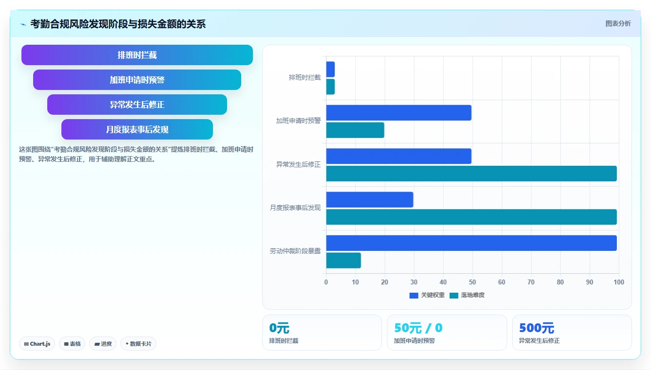651x370 pixels.
Task: Click the blue bar for 月度报表事后发现
Action: [x=369, y=200]
